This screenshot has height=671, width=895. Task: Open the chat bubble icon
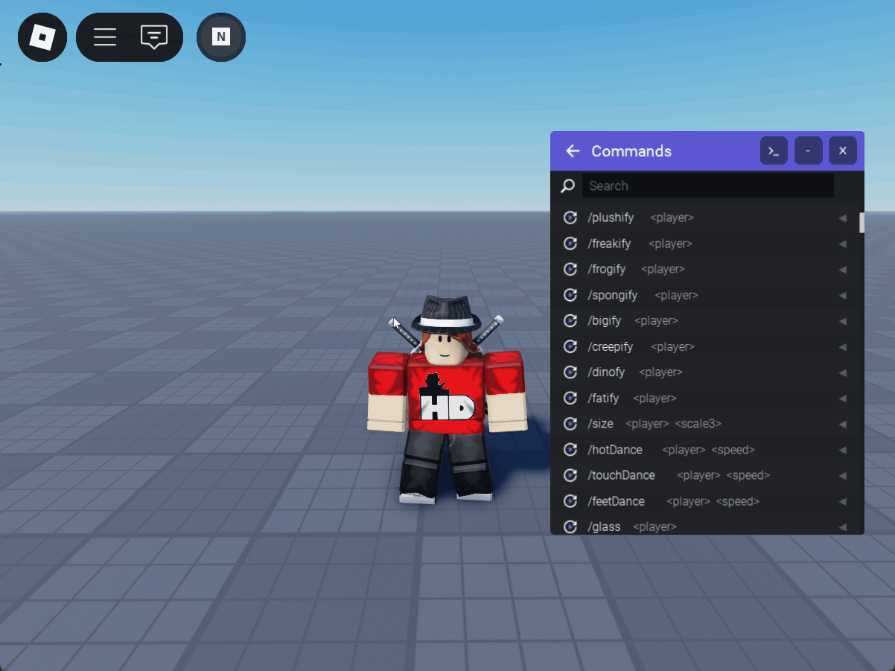click(x=154, y=36)
